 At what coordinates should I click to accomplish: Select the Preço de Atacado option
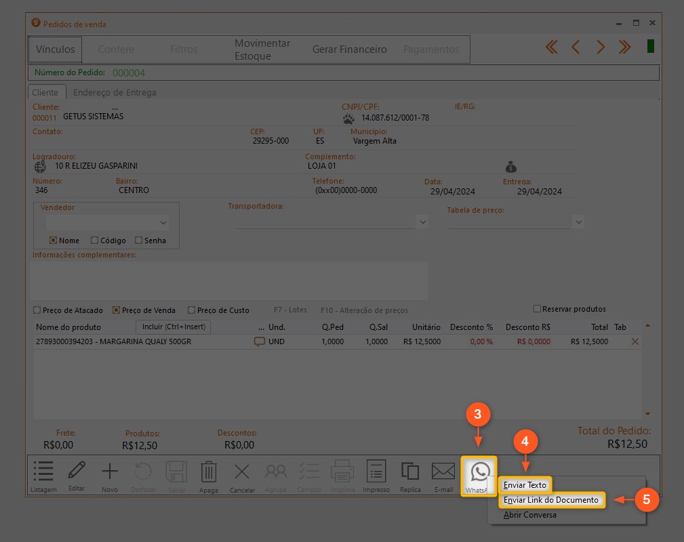pos(37,310)
